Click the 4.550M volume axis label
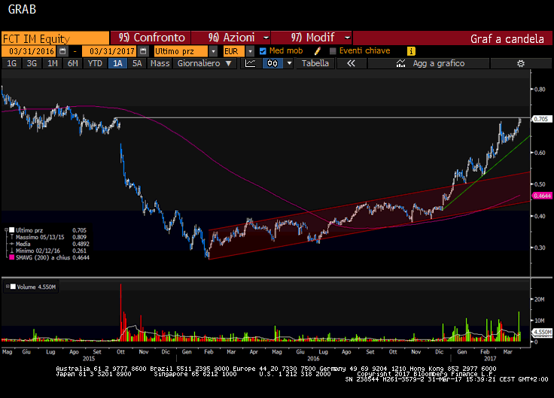The height and width of the screenshot is (398, 554). 542,332
